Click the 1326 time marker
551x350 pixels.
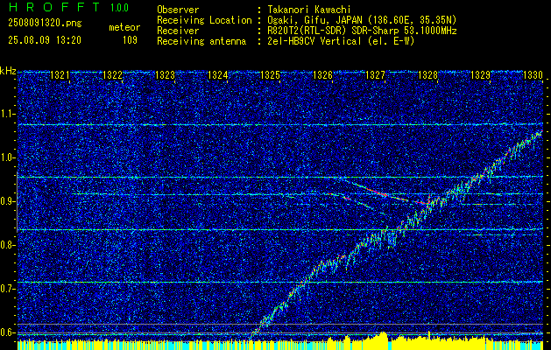[x=323, y=74]
